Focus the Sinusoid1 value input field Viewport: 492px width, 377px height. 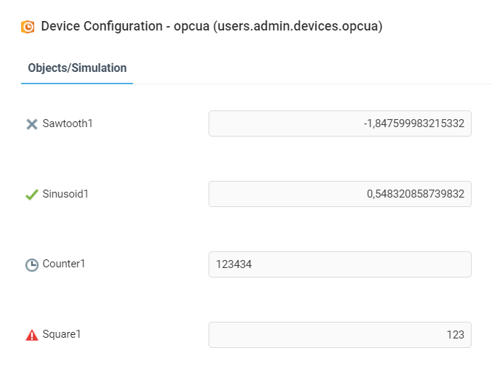click(x=339, y=194)
